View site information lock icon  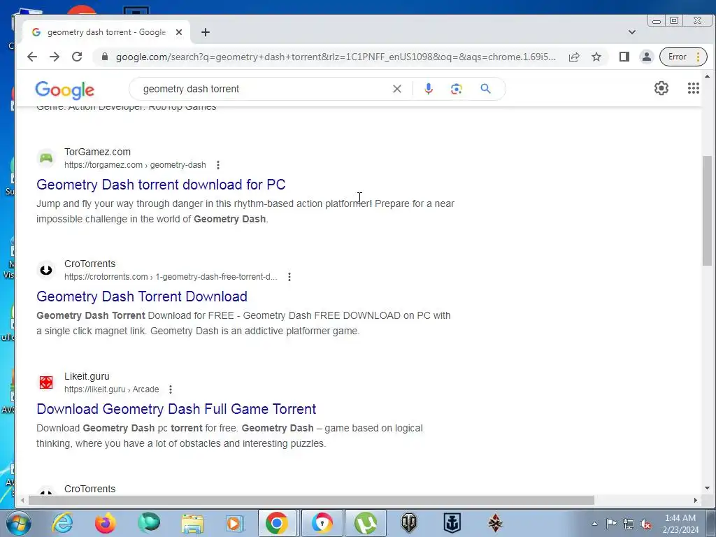(x=105, y=57)
